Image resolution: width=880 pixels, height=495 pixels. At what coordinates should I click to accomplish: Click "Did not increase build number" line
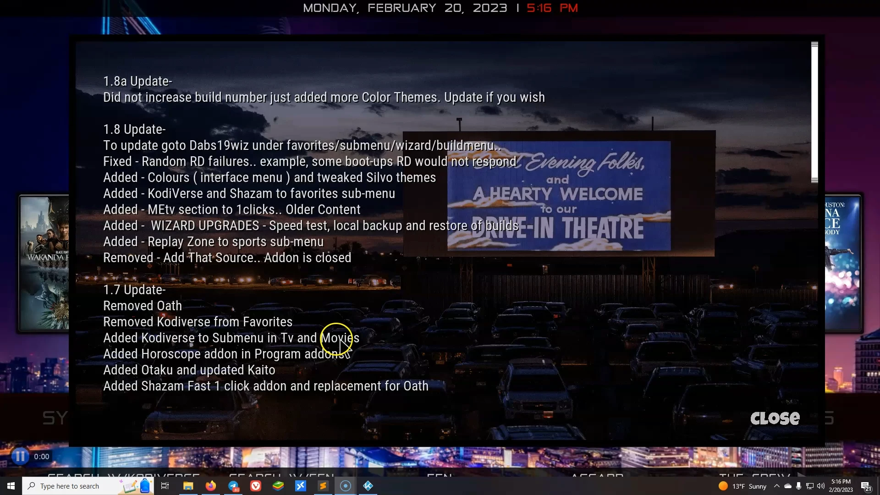(x=324, y=98)
